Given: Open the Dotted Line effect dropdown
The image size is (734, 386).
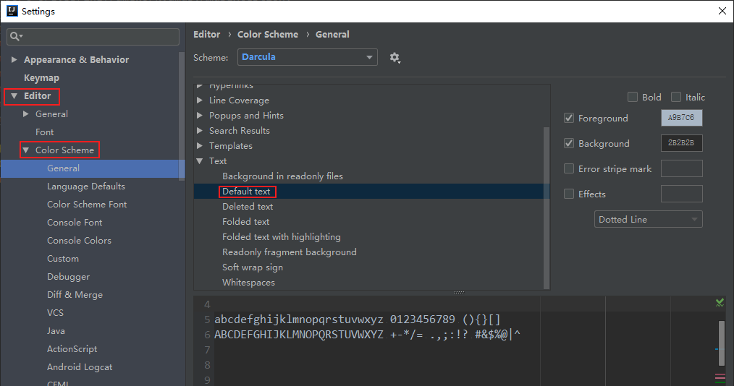Looking at the screenshot, I should 649,219.
